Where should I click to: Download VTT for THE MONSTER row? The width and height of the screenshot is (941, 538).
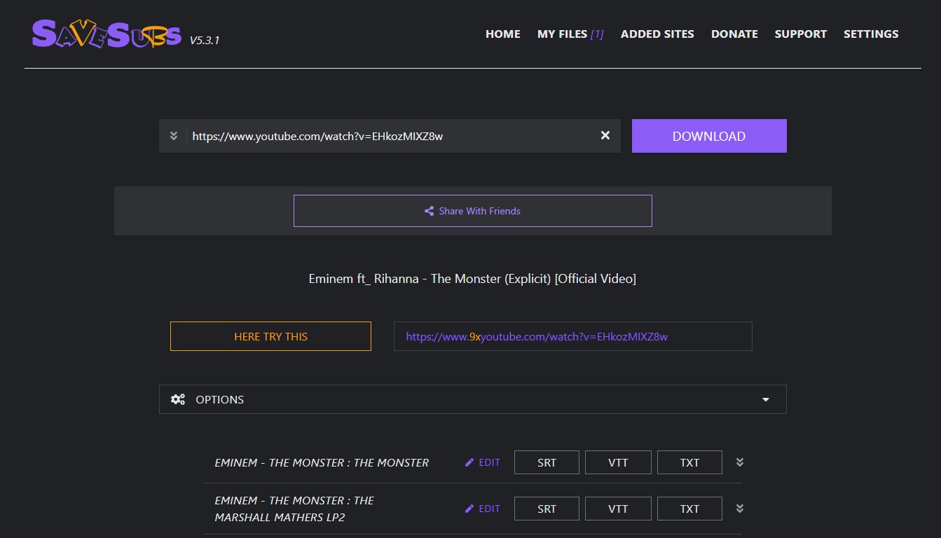click(618, 462)
